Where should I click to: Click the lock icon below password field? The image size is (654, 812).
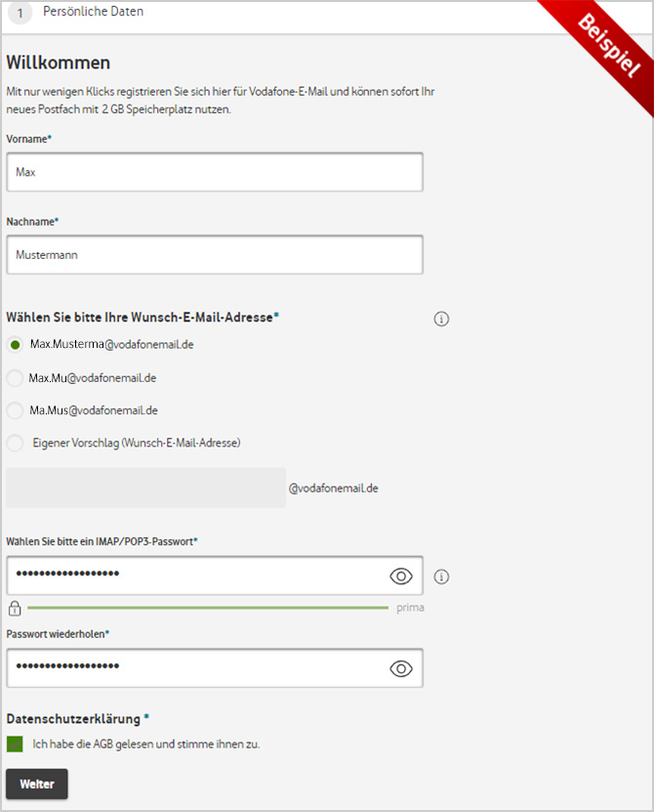tap(15, 609)
